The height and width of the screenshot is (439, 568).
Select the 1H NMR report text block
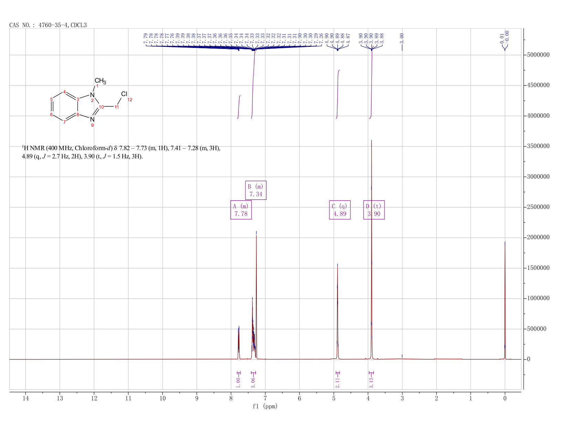pos(121,152)
